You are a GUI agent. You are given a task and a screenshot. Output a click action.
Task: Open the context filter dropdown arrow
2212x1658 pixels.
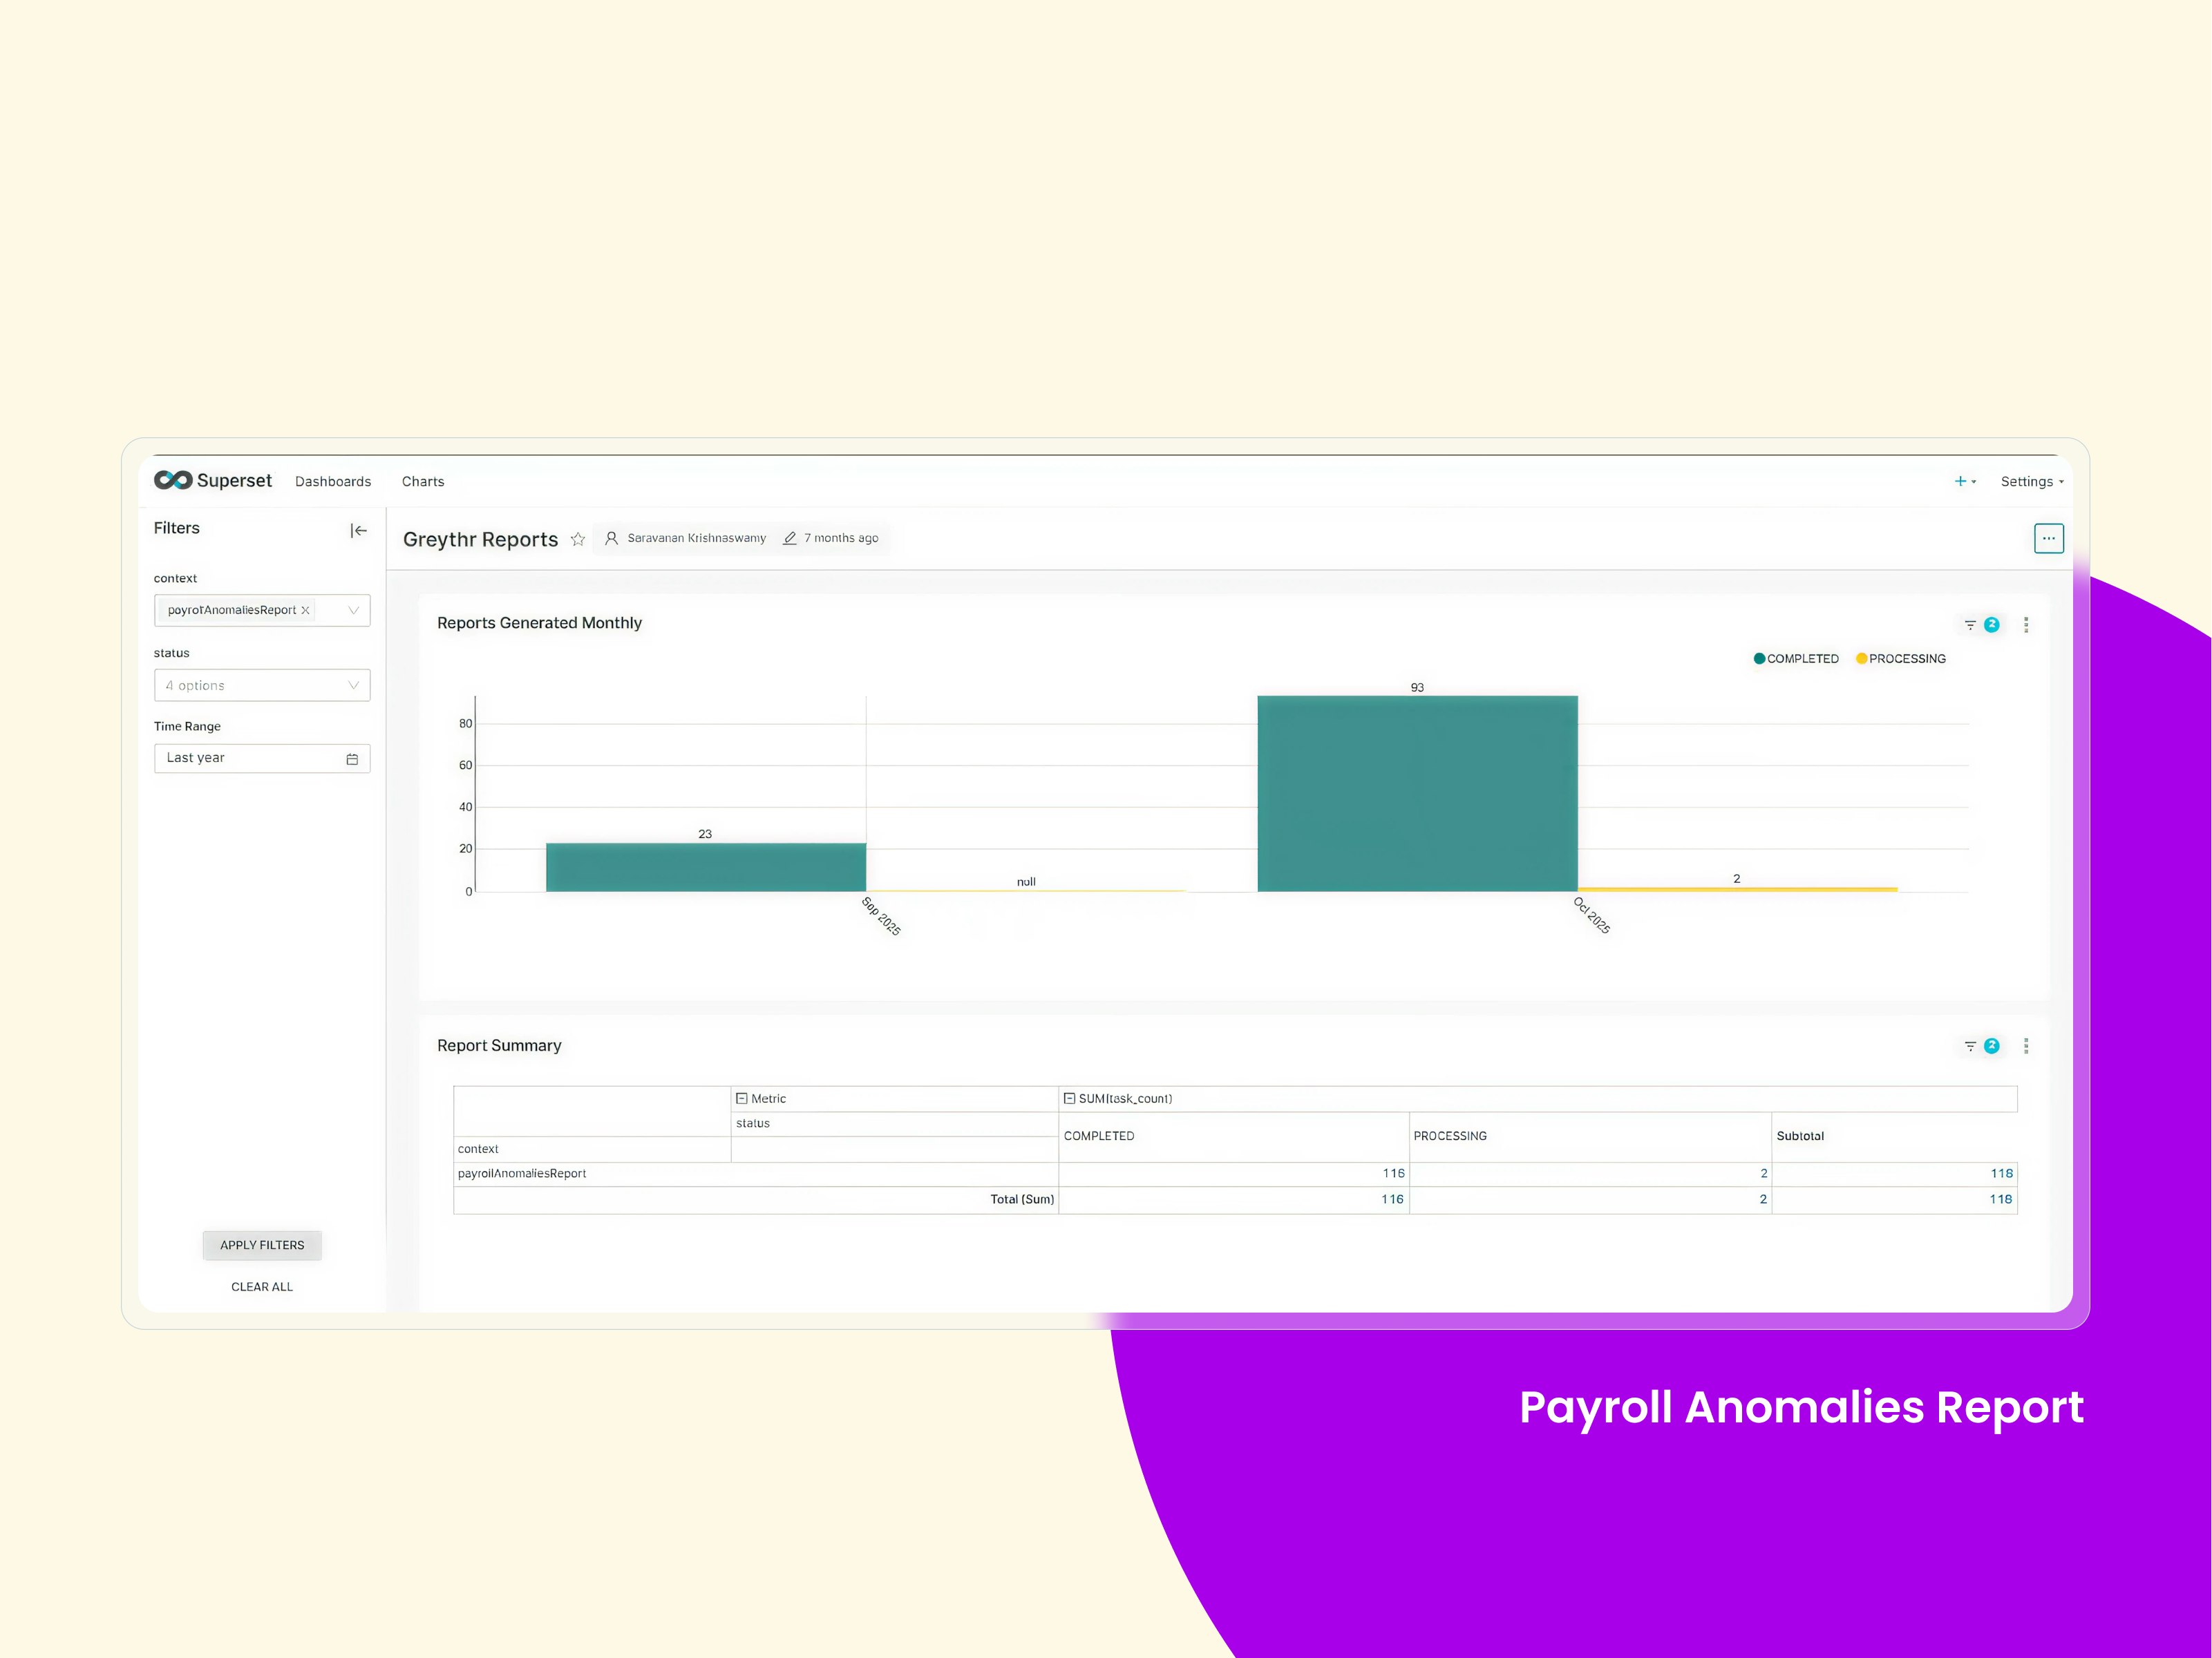(x=353, y=610)
